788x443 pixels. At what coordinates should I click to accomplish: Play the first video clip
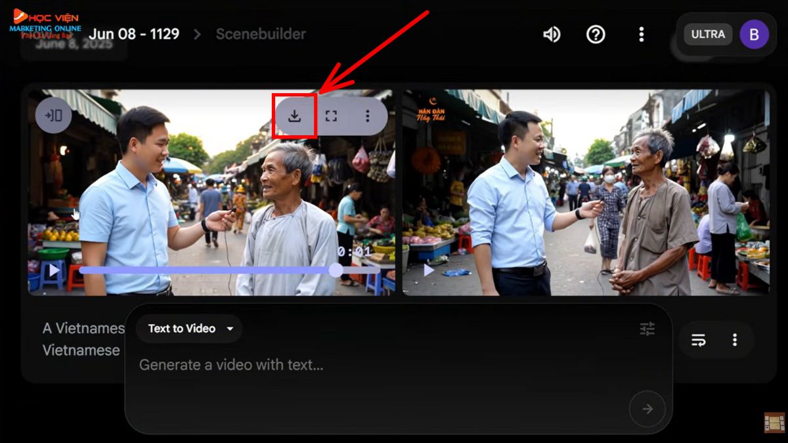tap(54, 270)
